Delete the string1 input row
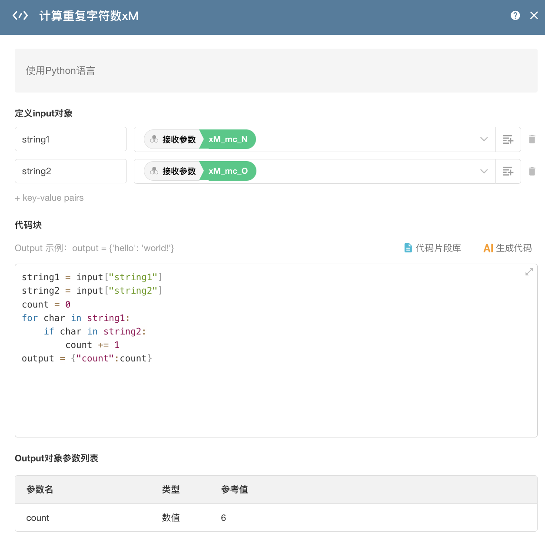The height and width of the screenshot is (543, 545). pos(532,139)
